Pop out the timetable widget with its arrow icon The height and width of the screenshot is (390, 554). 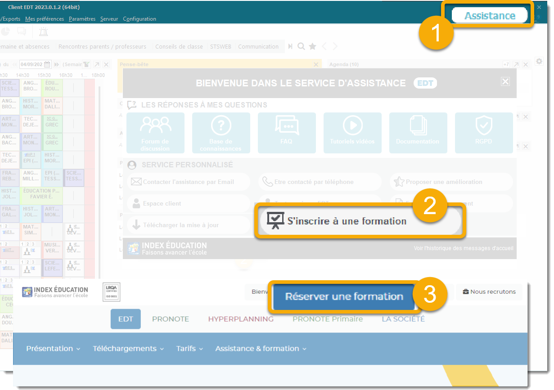pyautogui.click(x=97, y=64)
